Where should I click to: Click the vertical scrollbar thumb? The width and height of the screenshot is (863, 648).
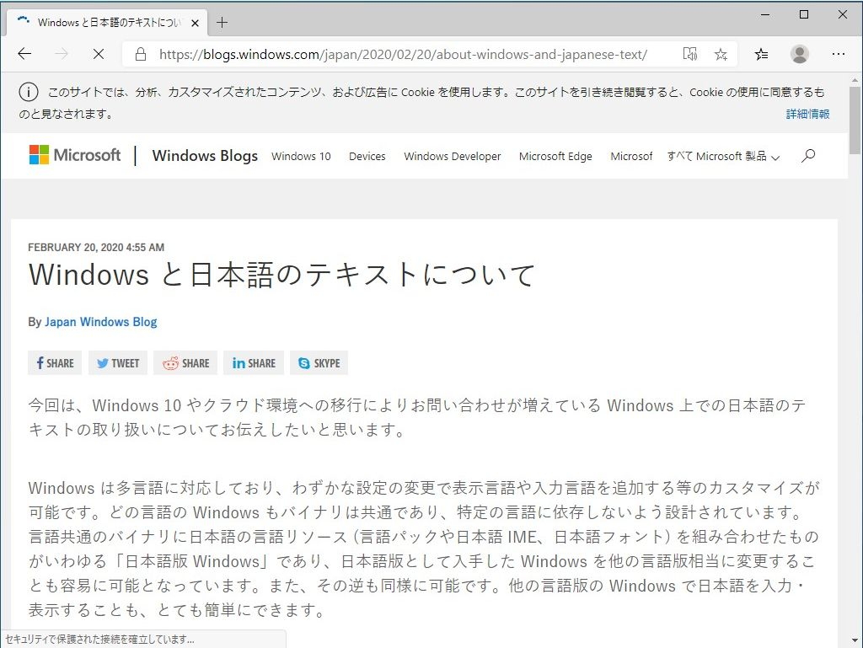point(855,121)
